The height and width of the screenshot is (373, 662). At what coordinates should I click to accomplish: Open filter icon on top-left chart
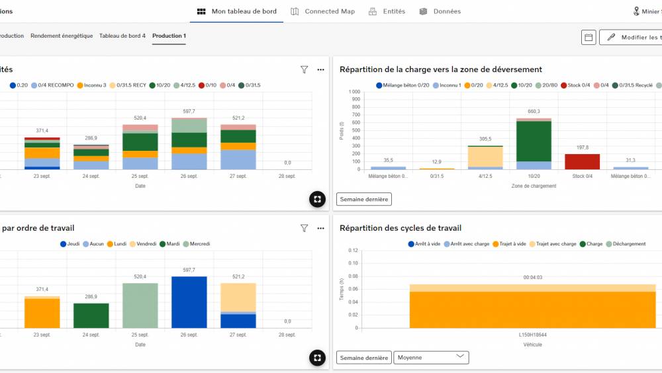point(305,69)
